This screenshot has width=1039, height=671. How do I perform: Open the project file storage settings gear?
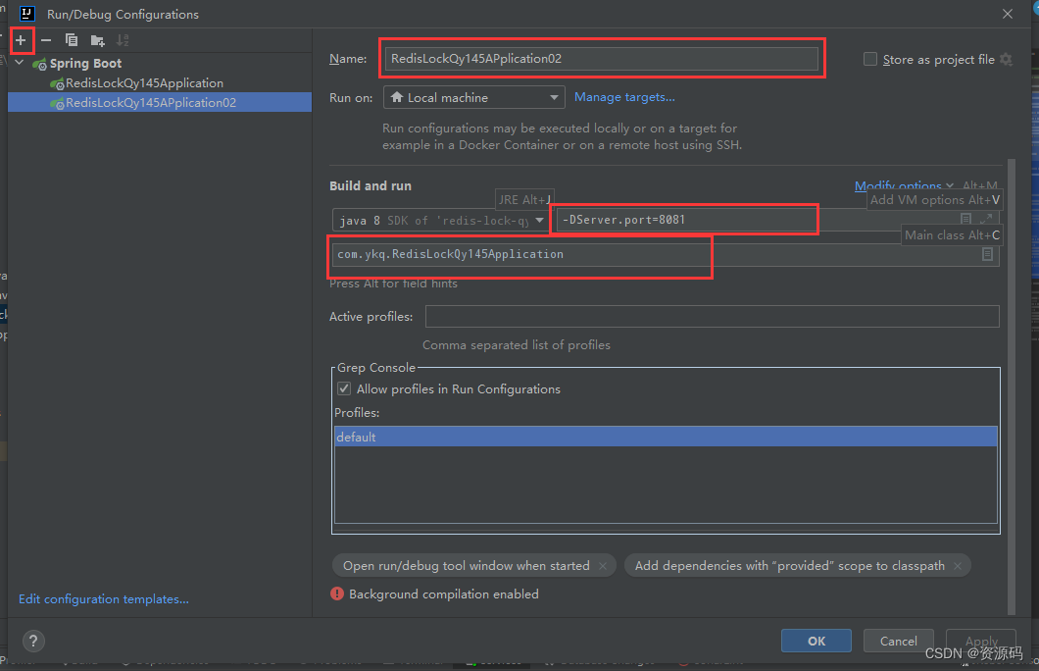click(x=1006, y=59)
